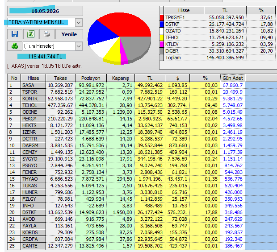
Task: Select the DSTKF cell in stock table
Action: (x=33, y=213)
